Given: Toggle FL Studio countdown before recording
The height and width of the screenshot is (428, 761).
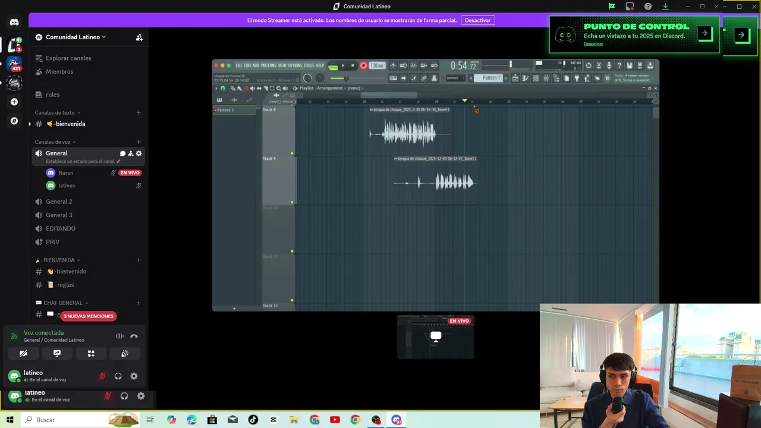Looking at the screenshot, I should point(413,65).
